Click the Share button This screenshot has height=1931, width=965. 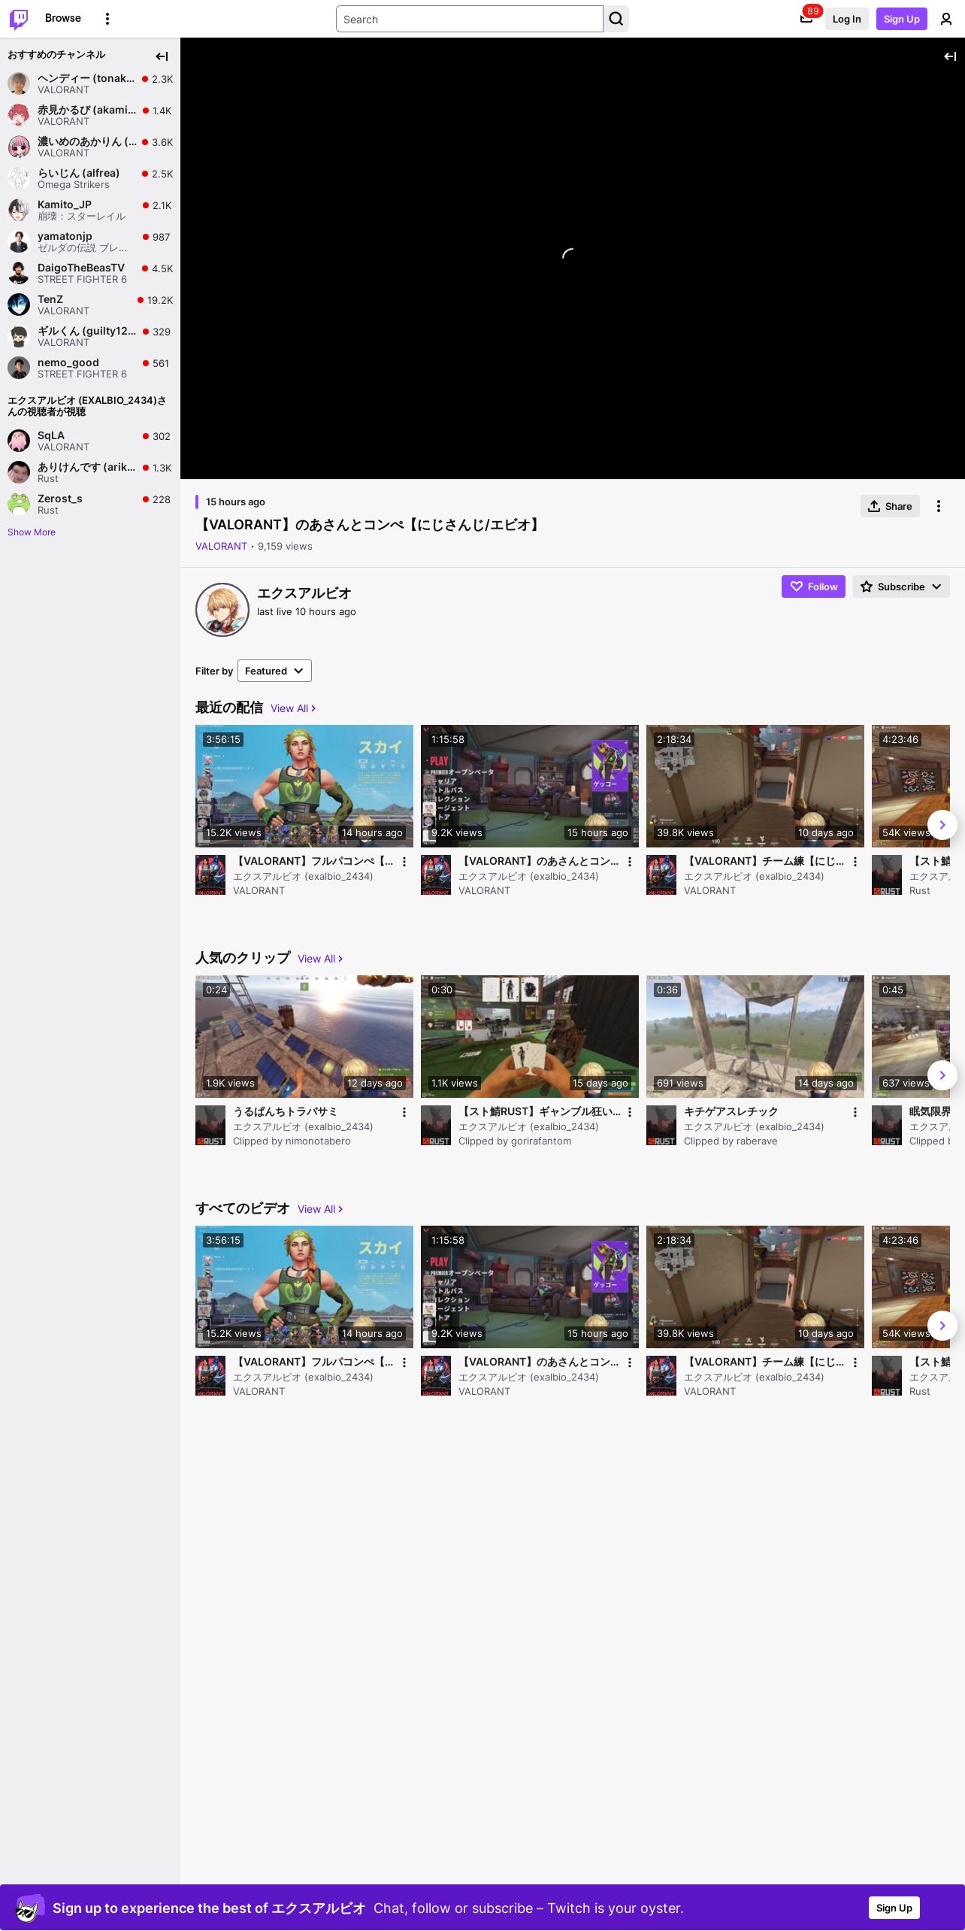(890, 506)
